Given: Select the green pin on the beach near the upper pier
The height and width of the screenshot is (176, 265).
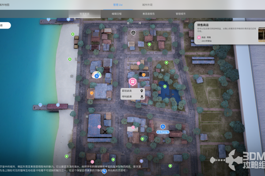Looking at the screenshot, I should [73, 34].
